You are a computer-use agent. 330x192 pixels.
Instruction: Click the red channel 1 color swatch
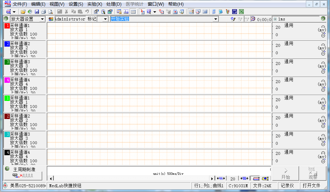coord(7,26)
